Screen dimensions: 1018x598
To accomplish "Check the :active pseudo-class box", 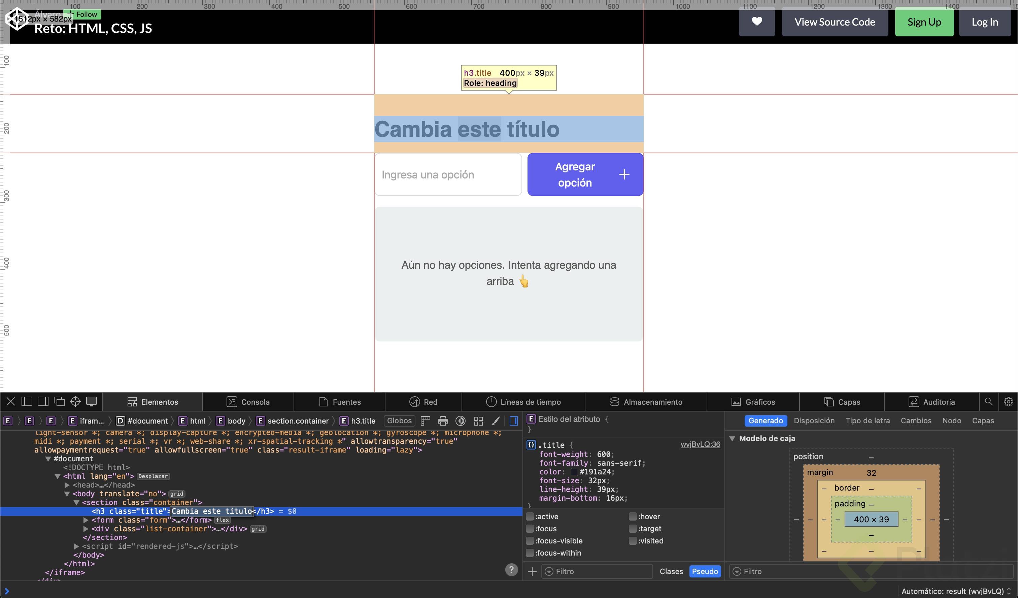I will (x=530, y=517).
